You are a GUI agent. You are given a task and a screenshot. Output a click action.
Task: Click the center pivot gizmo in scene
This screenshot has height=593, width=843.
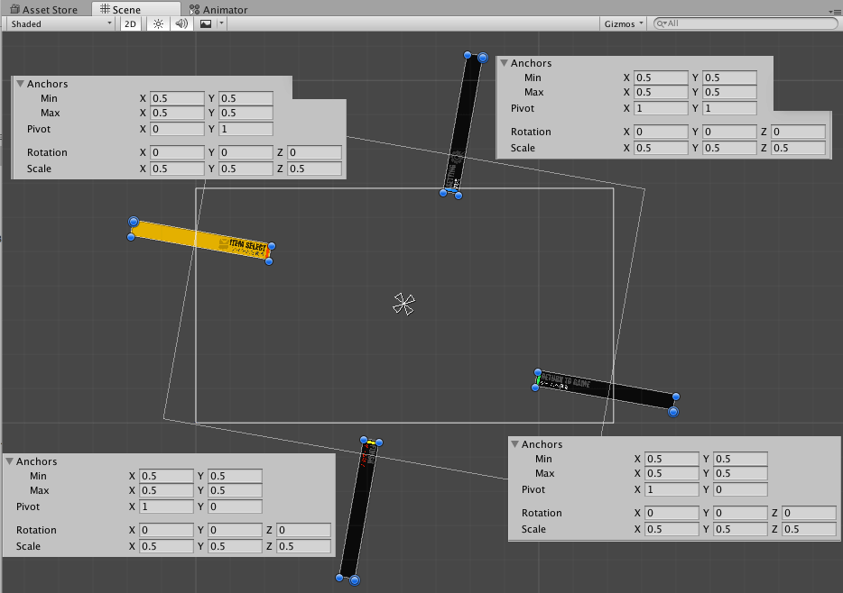[403, 305]
